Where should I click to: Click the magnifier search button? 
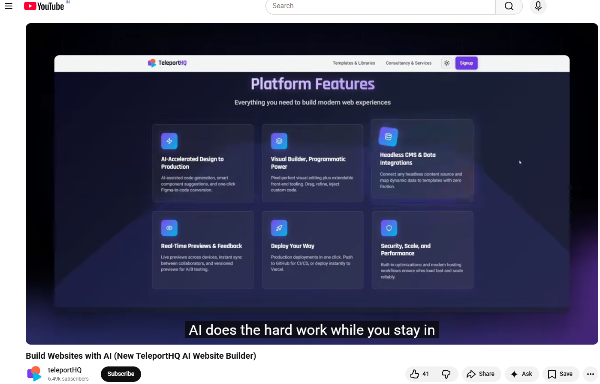[509, 6]
